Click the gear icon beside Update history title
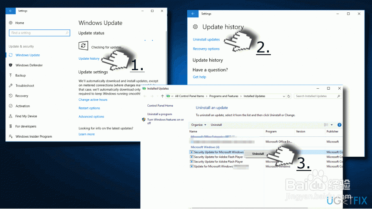372x209 pixels. 195,27
